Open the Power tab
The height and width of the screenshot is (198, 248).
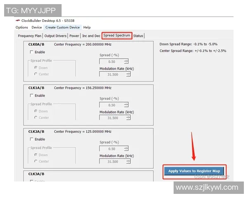coord(74,36)
